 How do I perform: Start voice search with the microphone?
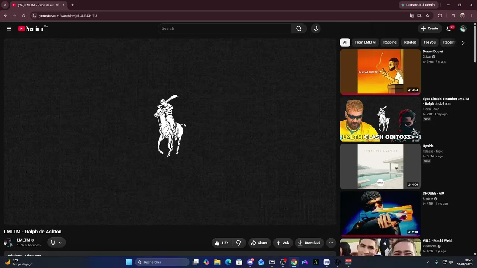(316, 29)
